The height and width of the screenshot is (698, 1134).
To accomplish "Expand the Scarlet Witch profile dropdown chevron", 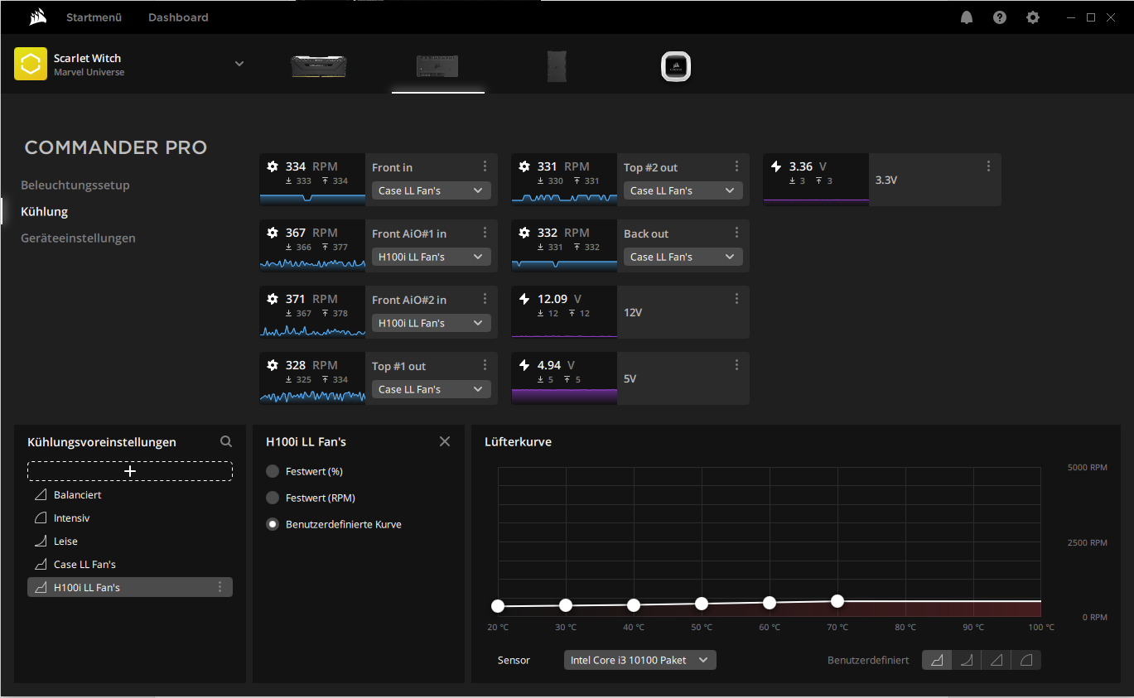I will [x=239, y=64].
